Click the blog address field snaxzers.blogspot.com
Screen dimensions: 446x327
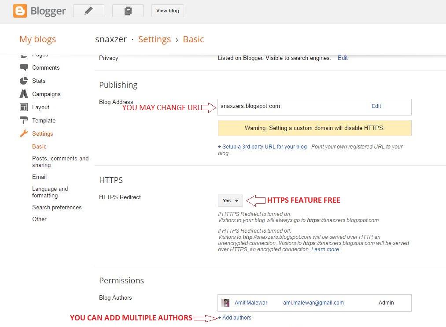pyautogui.click(x=314, y=107)
